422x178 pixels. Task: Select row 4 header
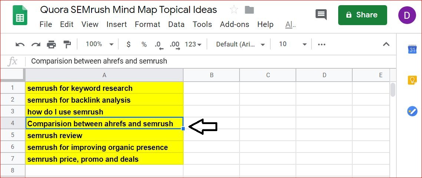point(13,123)
